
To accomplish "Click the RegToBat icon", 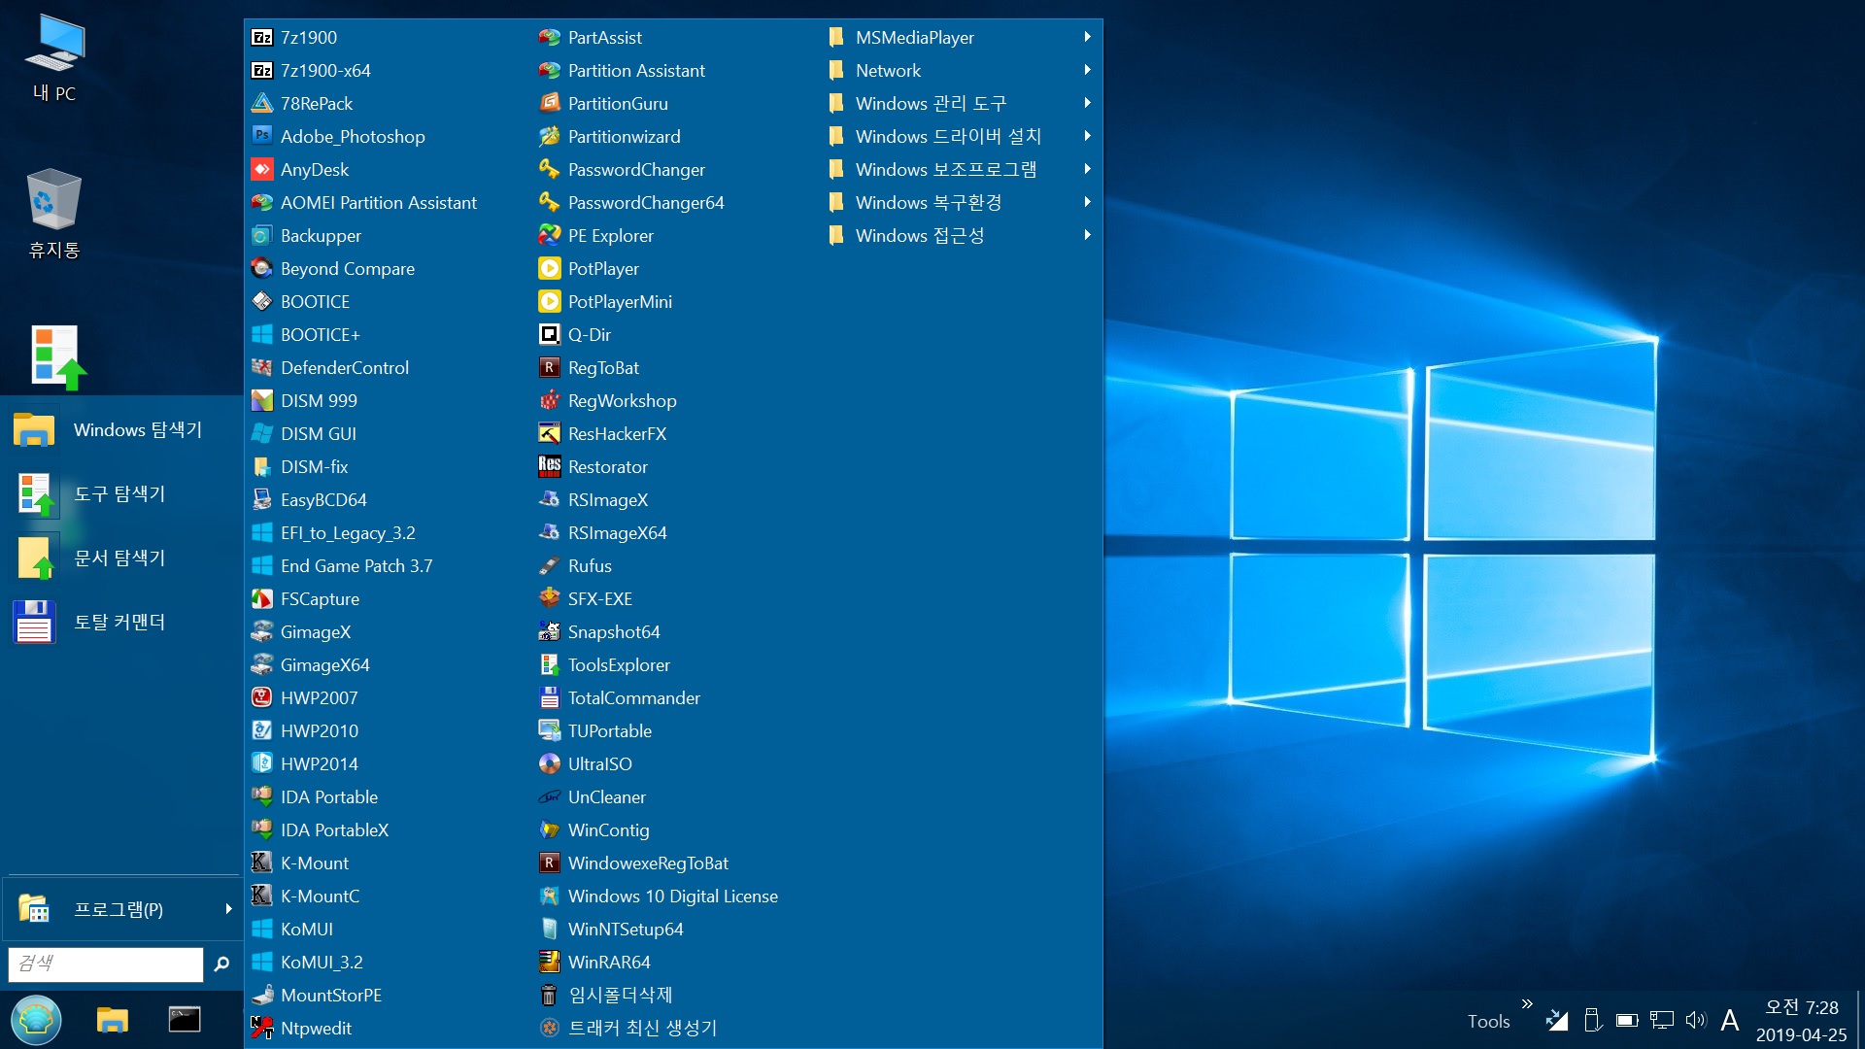I will [x=549, y=368].
